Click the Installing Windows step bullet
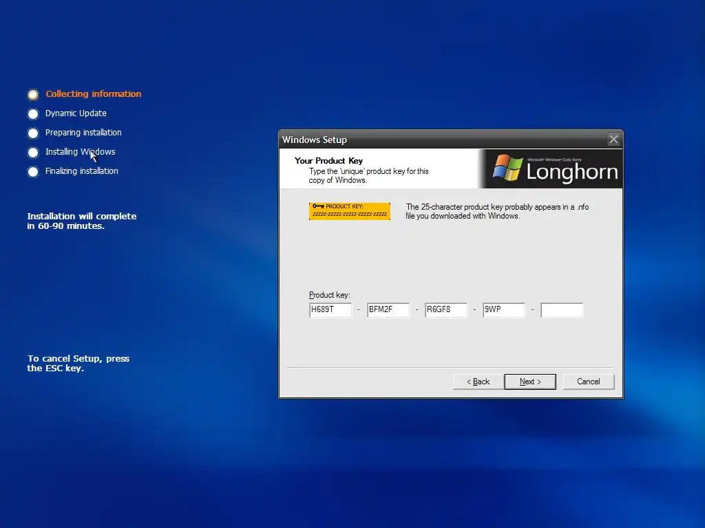 [x=33, y=153]
